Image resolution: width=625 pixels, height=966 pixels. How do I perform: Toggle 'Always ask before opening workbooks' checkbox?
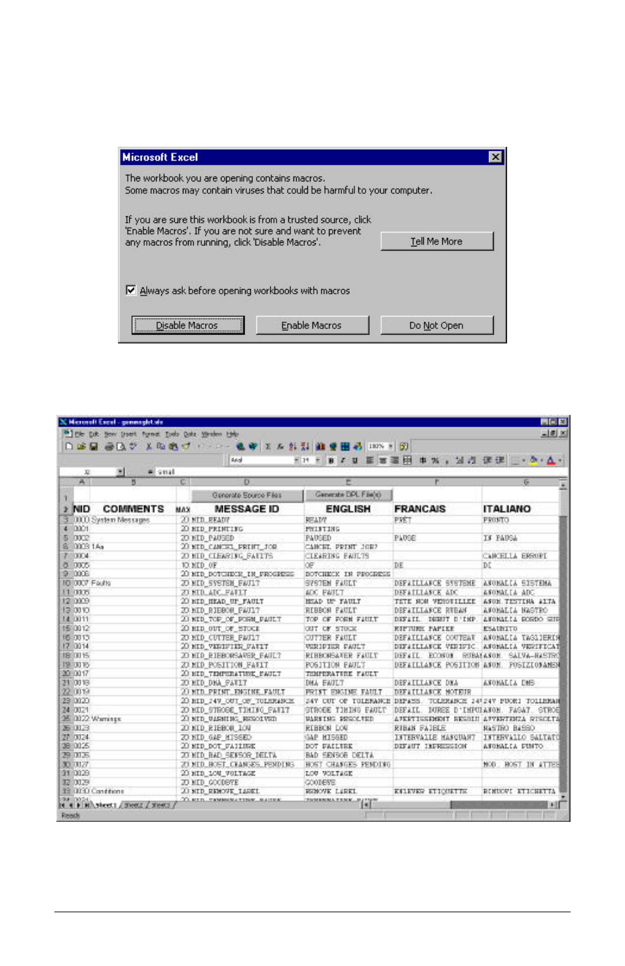[131, 290]
